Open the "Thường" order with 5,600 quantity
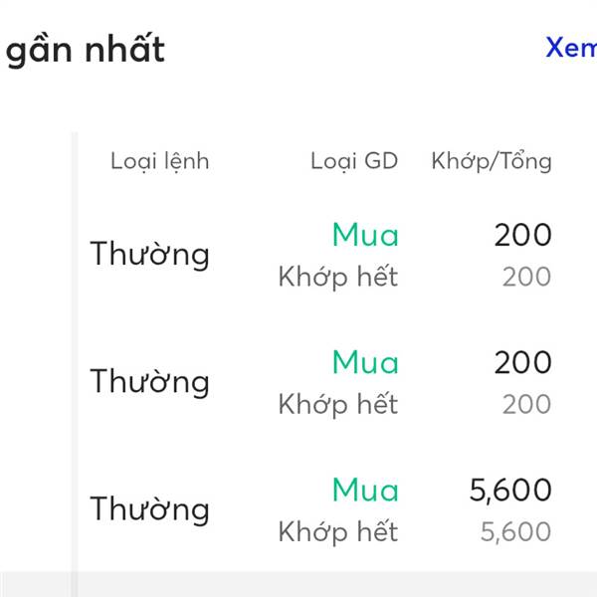The image size is (597, 597). point(149,509)
